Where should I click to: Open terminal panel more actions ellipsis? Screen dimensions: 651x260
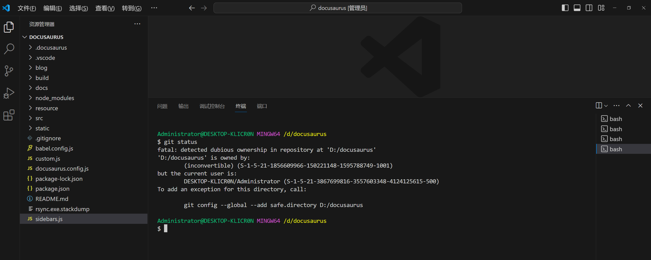pos(617,105)
